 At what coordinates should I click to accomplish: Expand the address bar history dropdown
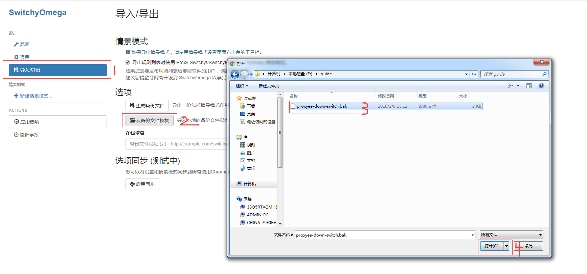[466, 74]
